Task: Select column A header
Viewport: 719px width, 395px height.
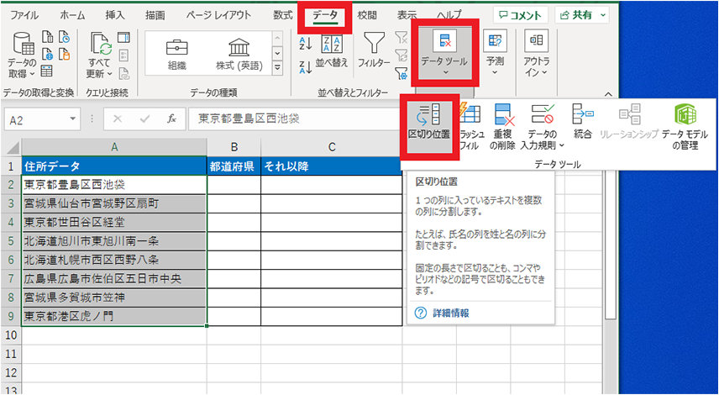Action: pos(114,147)
